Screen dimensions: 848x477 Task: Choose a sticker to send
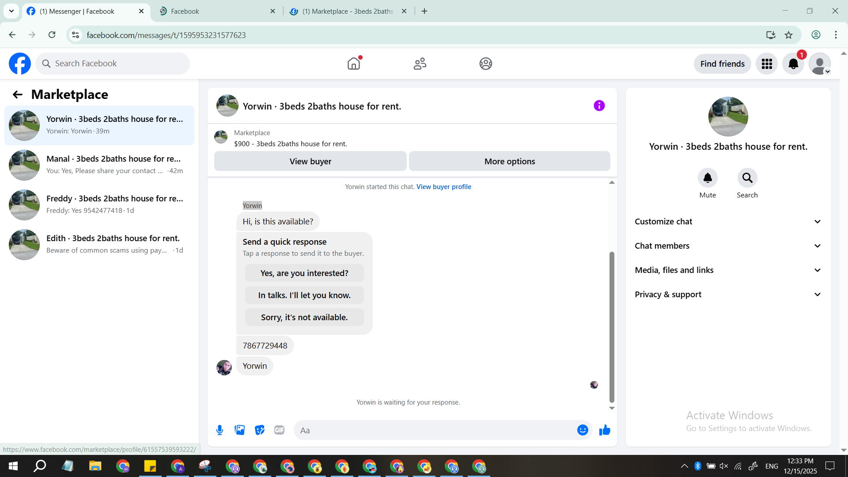coord(260,430)
